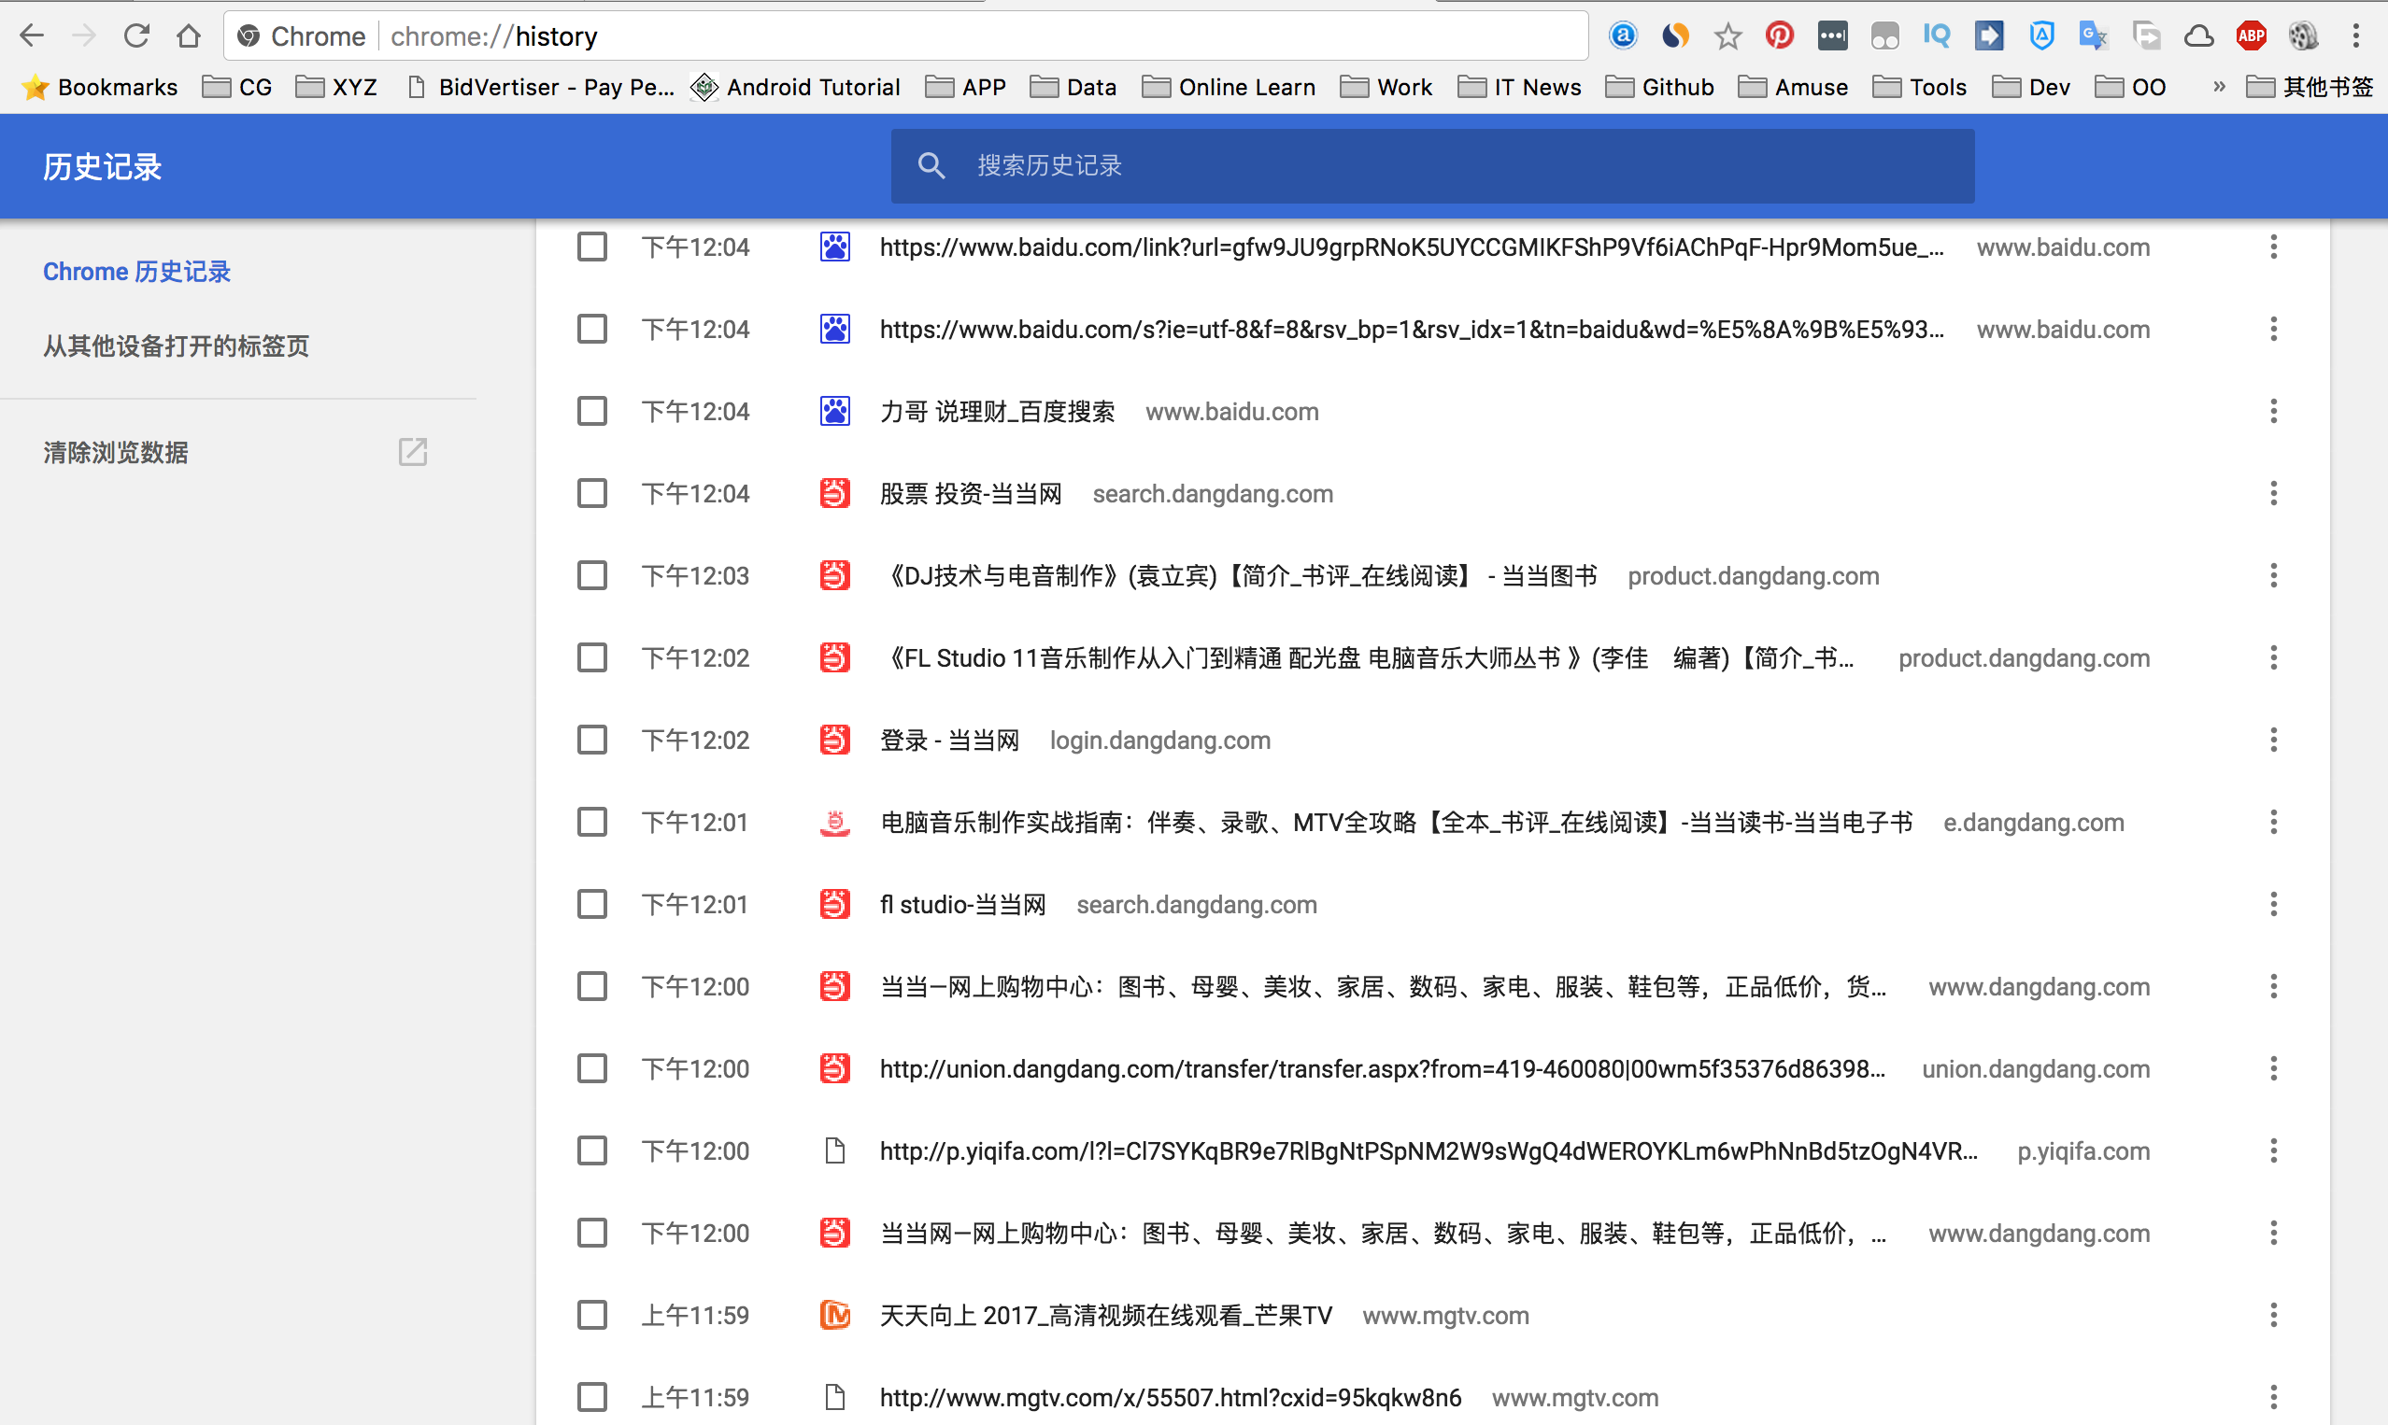The height and width of the screenshot is (1425, 2388).
Task: Open the 股票 投资-当当网 history link
Action: point(971,494)
